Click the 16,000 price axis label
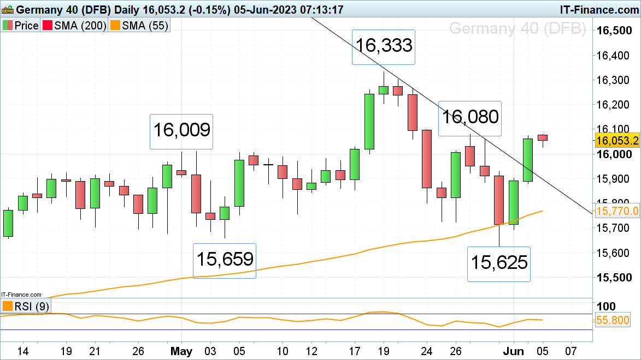Image resolution: width=641 pixels, height=360 pixels. (614, 154)
